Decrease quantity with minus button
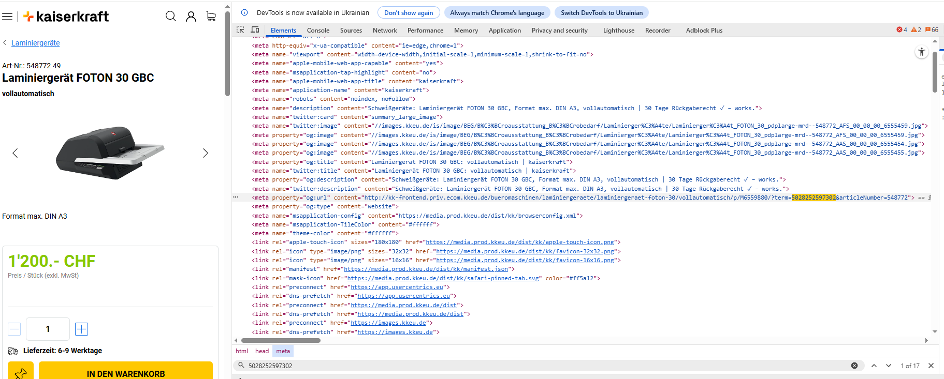 (14, 329)
